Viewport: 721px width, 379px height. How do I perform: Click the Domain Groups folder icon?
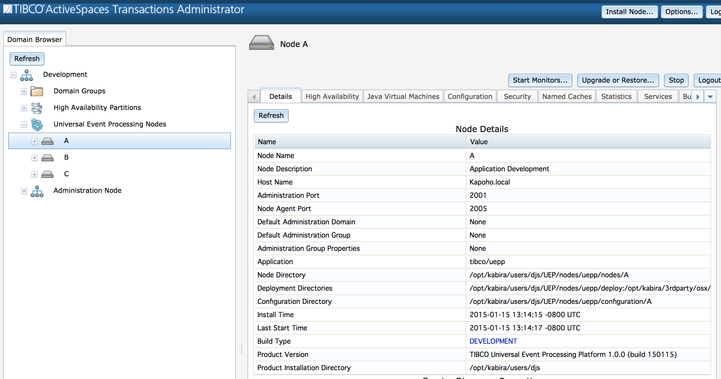[x=37, y=91]
